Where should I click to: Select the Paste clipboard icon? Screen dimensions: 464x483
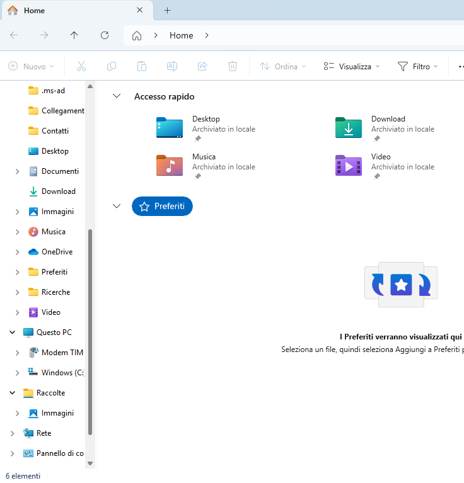pyautogui.click(x=141, y=66)
